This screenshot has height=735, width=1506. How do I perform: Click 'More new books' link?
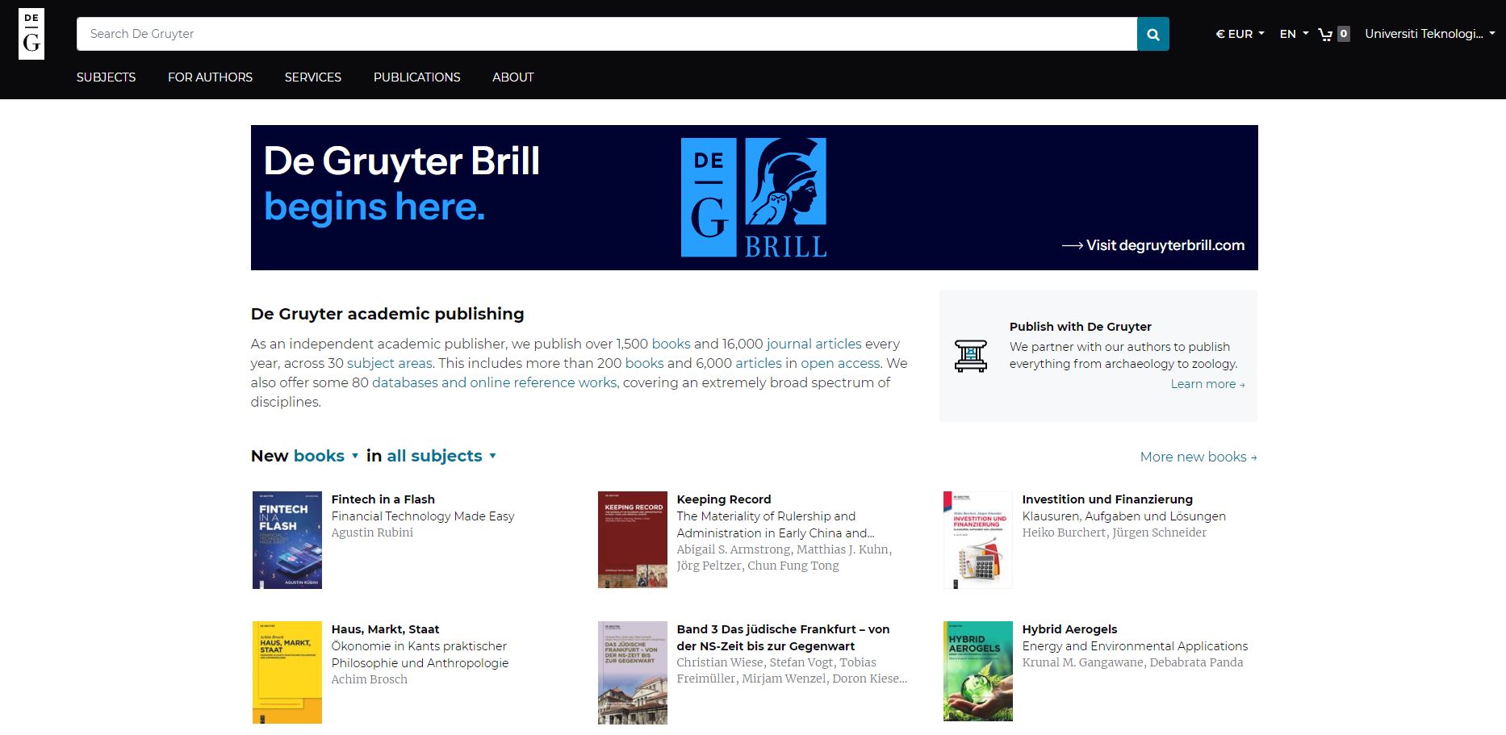pos(1199,457)
